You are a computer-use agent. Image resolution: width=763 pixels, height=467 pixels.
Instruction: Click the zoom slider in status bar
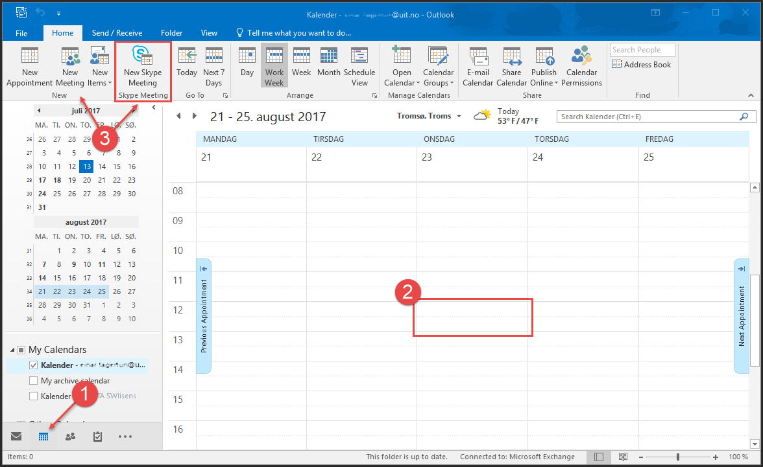[x=677, y=457]
